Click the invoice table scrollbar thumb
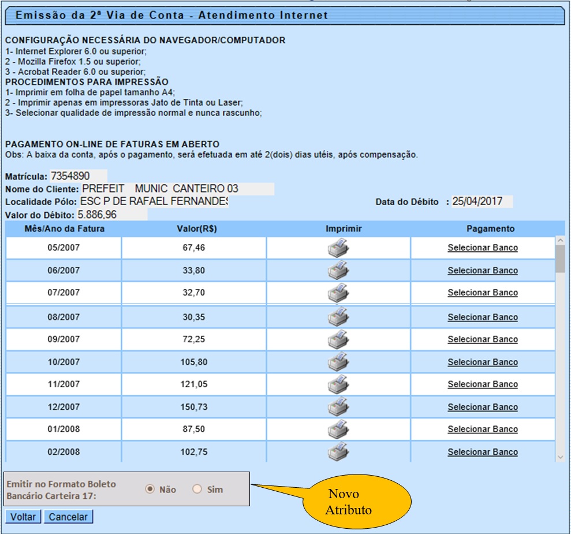The image size is (571, 534). [560, 258]
